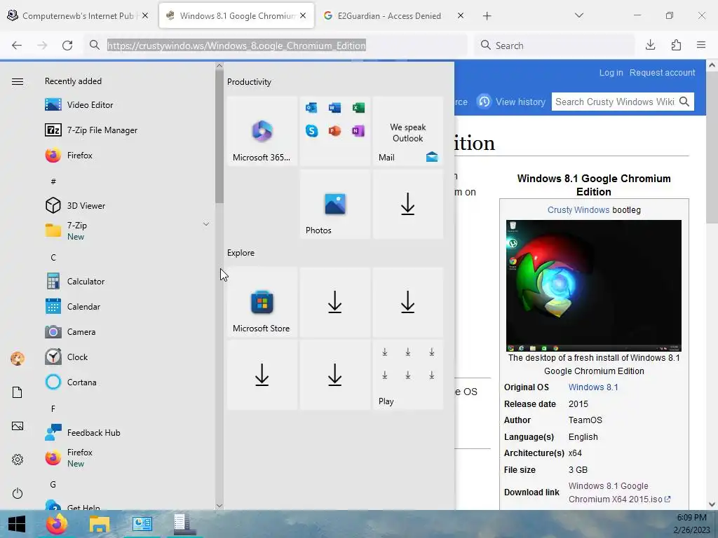Viewport: 718px width, 538px height.
Task: Click Search Crusty Windows Wiki field
Action: (x=614, y=102)
